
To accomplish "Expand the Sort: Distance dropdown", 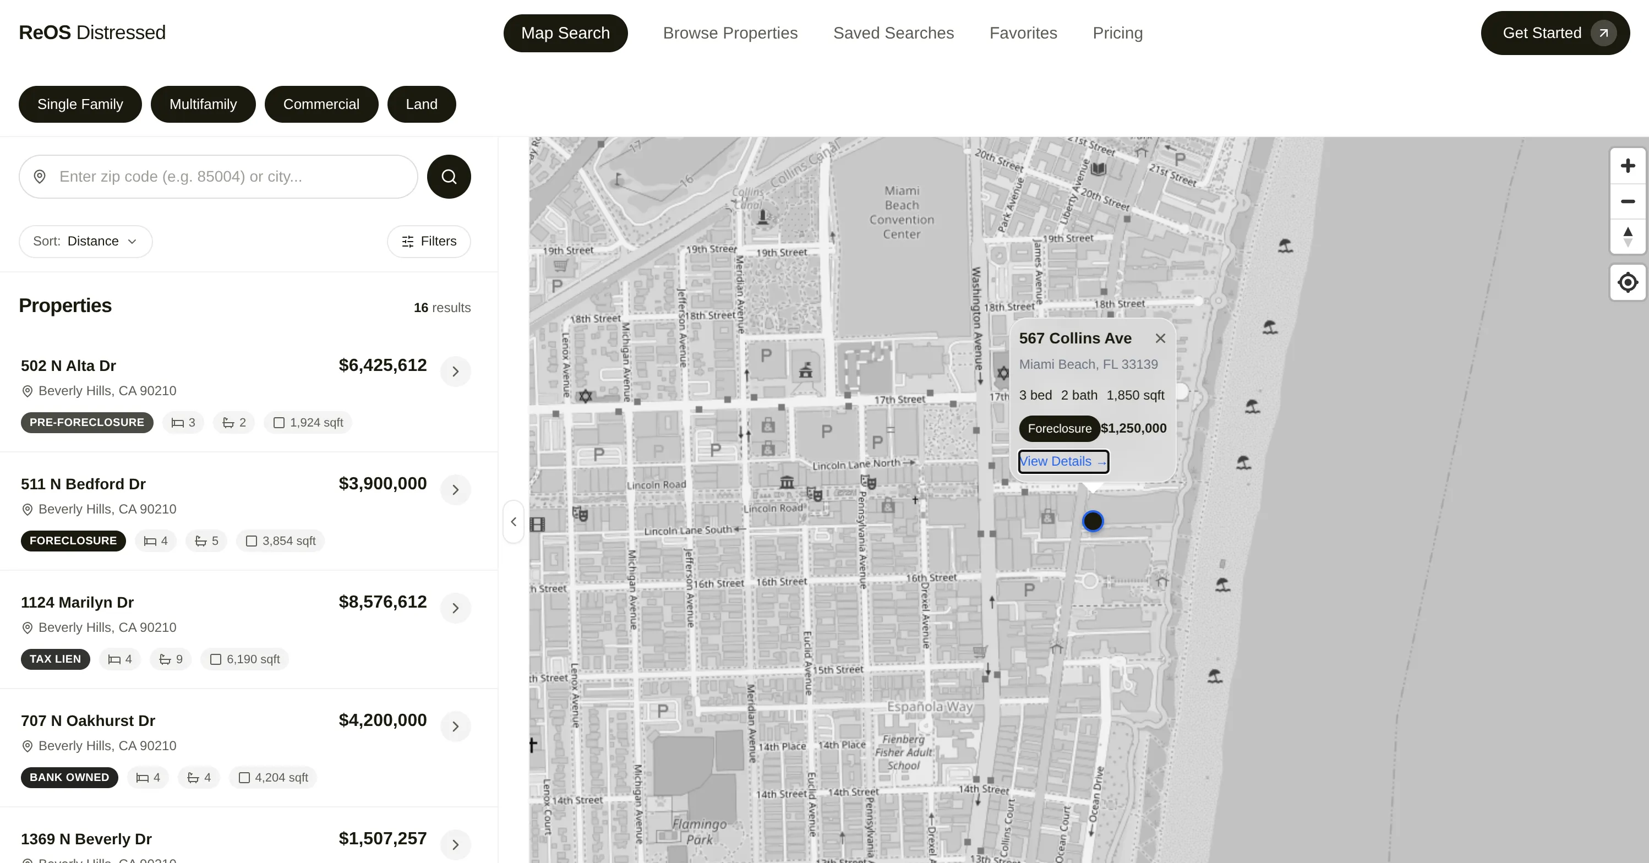I will (x=86, y=242).
